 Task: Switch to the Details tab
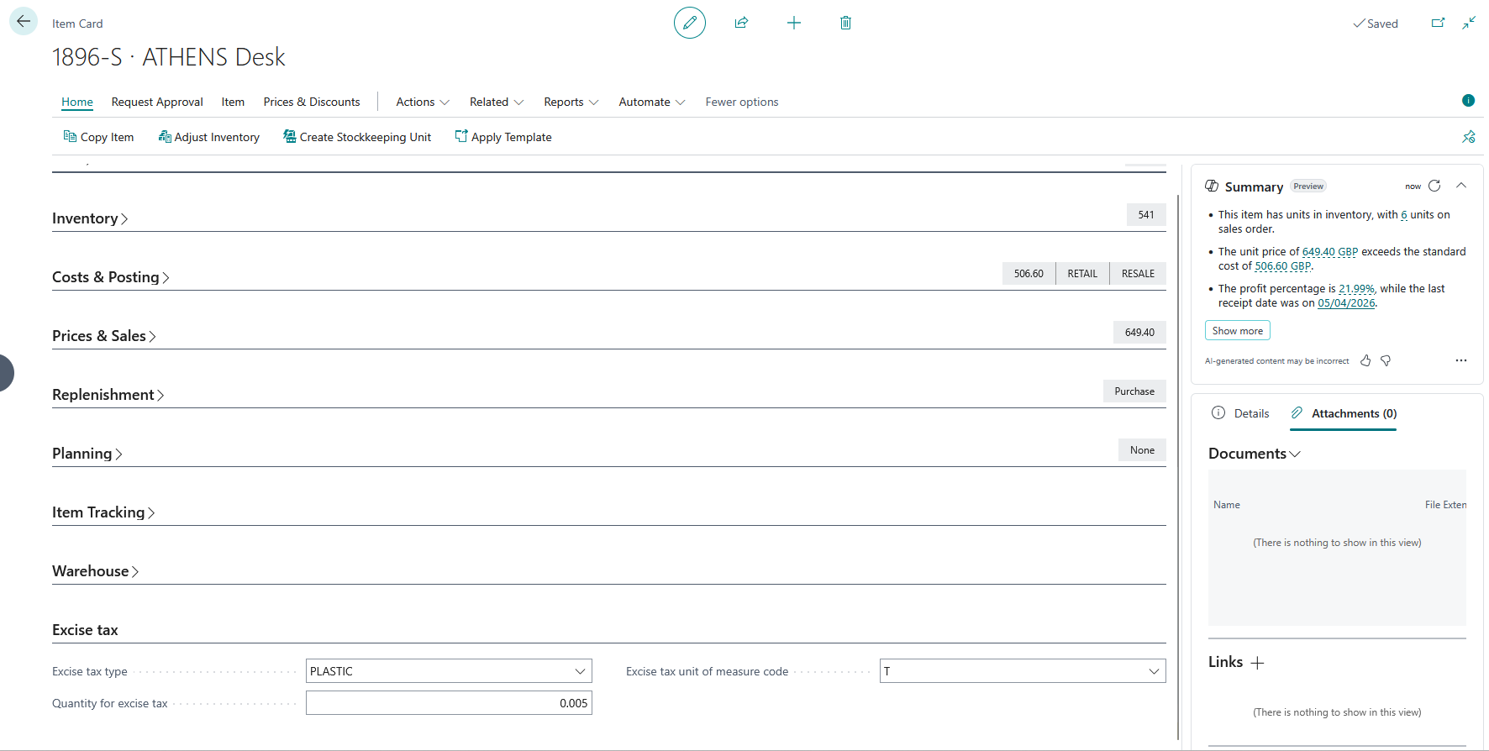(1240, 413)
